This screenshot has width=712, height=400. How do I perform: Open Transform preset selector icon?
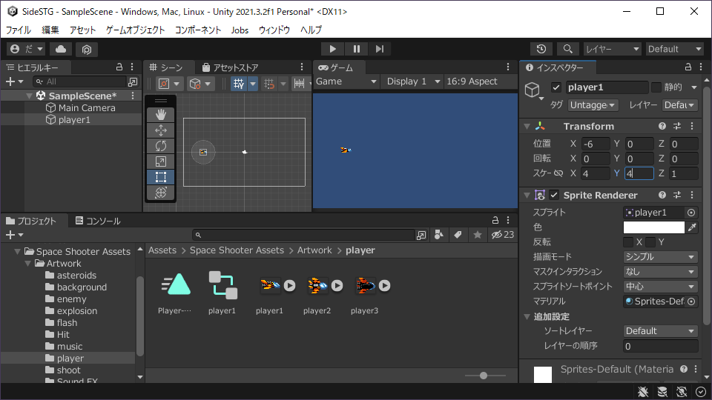click(677, 126)
